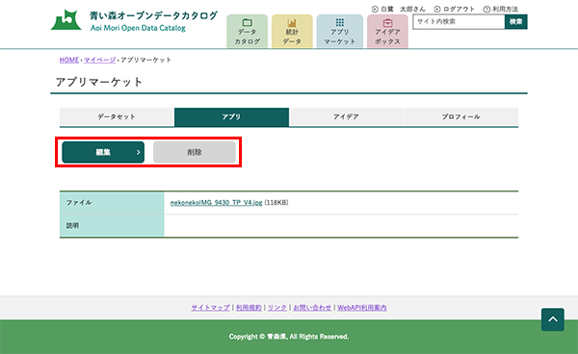Focus the サイト内検索 search field

[x=459, y=22]
